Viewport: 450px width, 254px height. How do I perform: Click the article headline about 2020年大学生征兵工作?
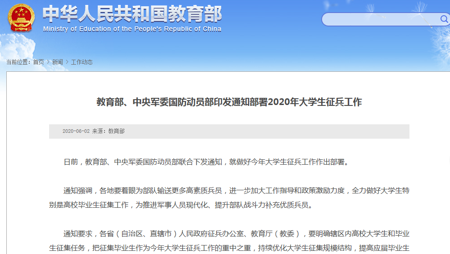[x=229, y=102]
